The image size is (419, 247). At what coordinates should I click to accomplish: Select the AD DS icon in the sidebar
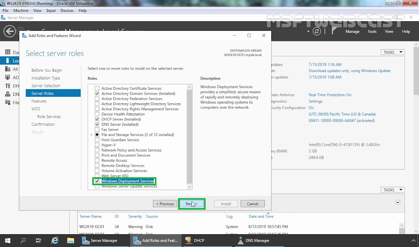pos(8,77)
